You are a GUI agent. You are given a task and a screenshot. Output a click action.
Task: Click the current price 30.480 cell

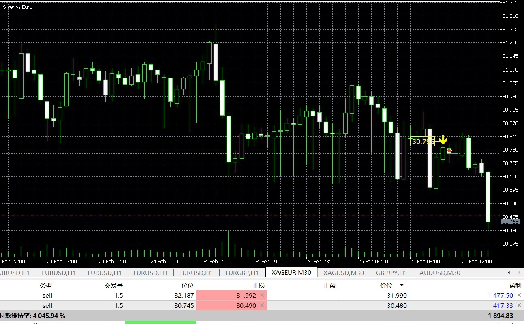point(373,306)
